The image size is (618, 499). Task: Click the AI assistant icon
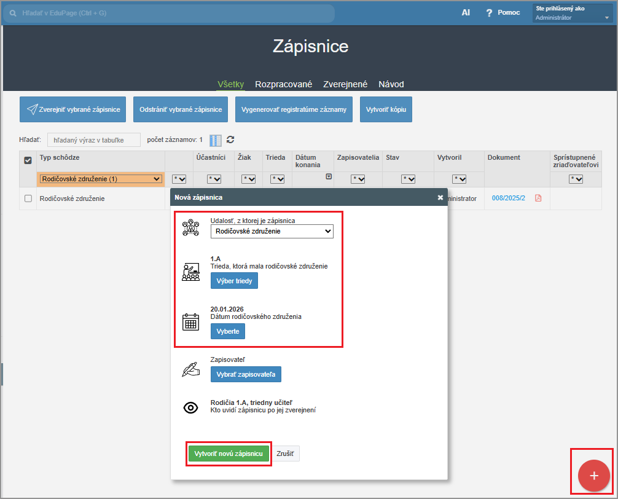(x=466, y=12)
